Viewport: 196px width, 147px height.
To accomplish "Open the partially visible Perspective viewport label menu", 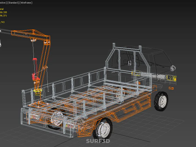I will pyautogui.click(x=3, y=3).
